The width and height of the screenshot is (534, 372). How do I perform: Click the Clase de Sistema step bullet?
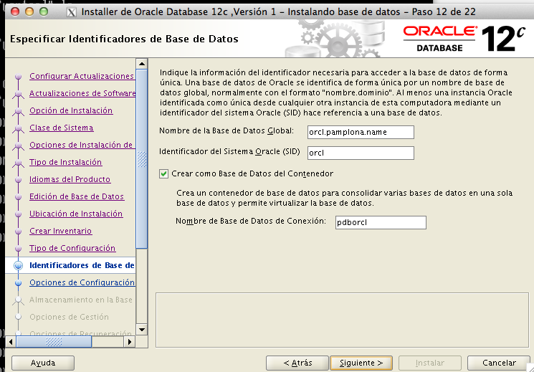pyautogui.click(x=19, y=128)
